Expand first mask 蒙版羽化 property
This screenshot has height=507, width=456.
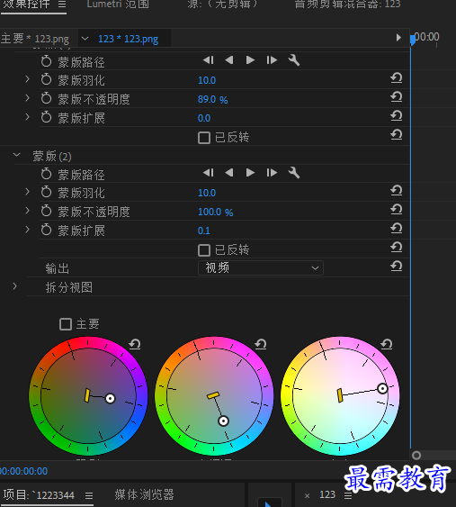pyautogui.click(x=28, y=79)
